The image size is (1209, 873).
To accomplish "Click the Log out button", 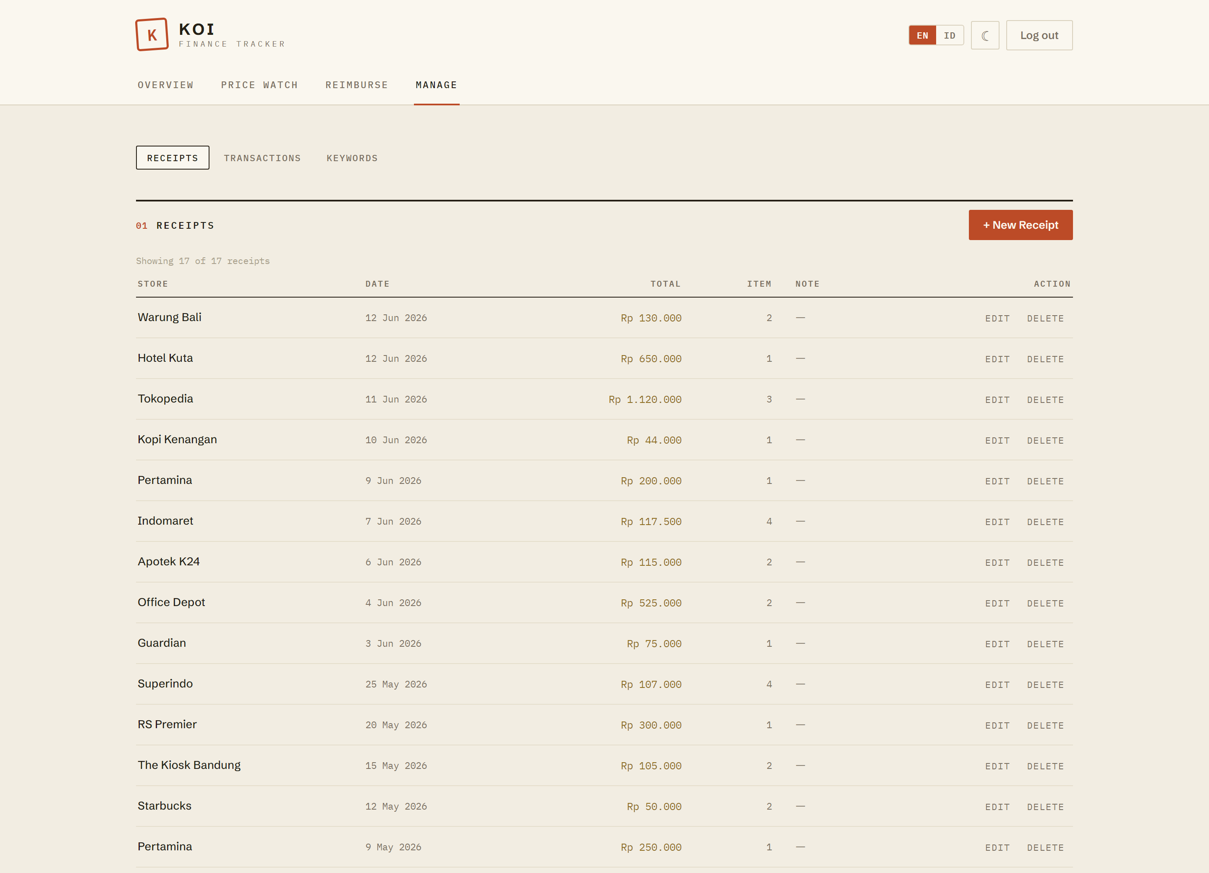I will (x=1039, y=35).
